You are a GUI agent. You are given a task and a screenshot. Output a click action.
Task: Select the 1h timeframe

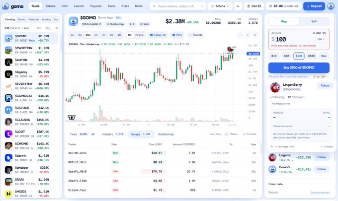tap(96, 35)
